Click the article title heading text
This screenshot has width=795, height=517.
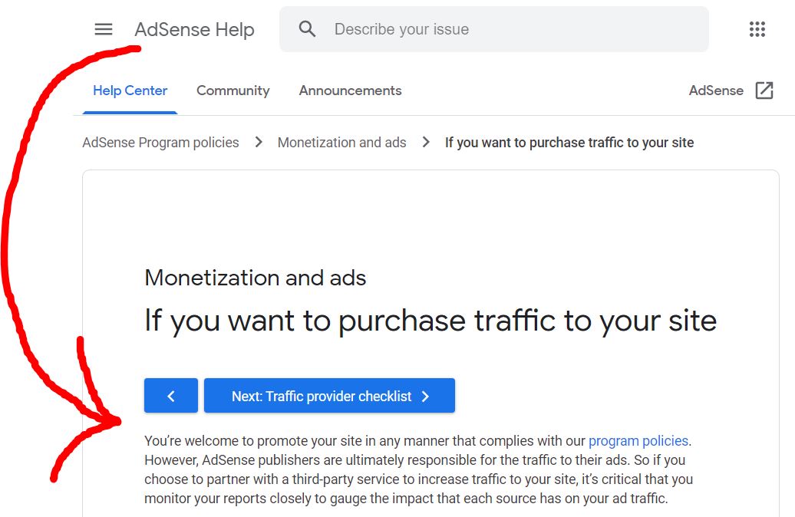pyautogui.click(x=430, y=321)
